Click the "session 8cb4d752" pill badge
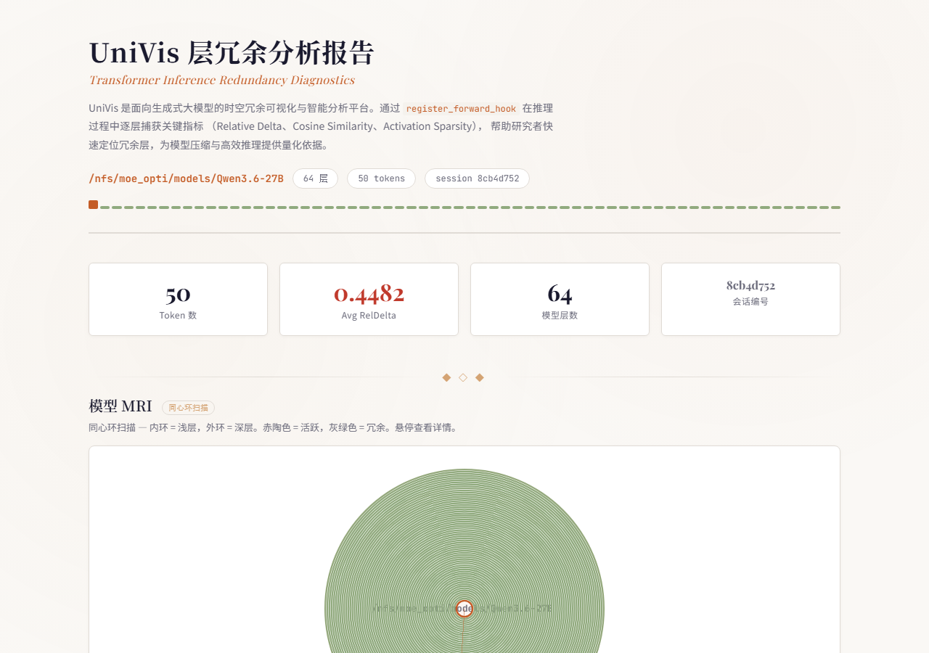This screenshot has width=929, height=653. (x=477, y=178)
